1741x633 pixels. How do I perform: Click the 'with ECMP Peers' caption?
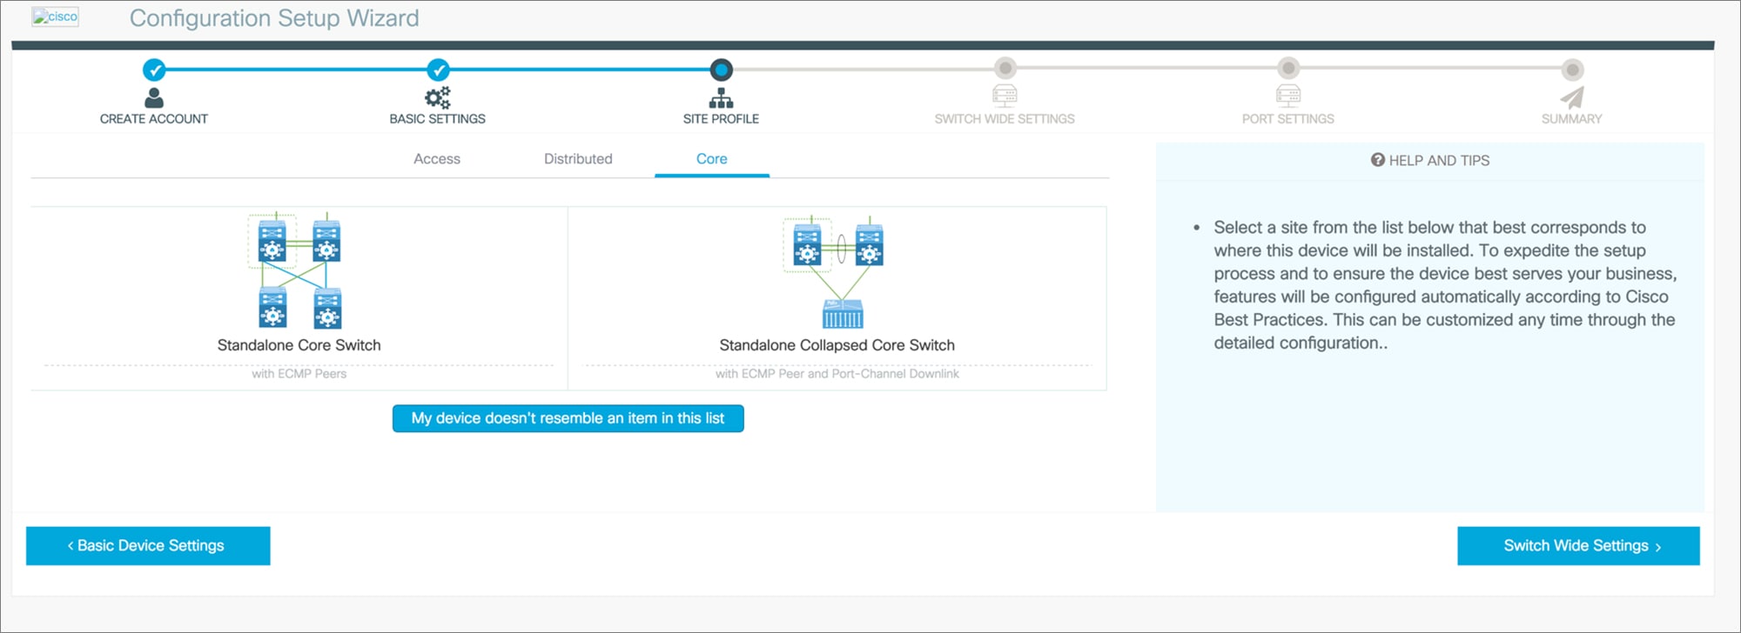pyautogui.click(x=299, y=374)
